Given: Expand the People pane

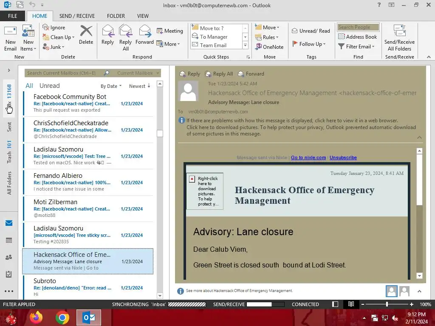Looking at the screenshot, I should 419,291.
